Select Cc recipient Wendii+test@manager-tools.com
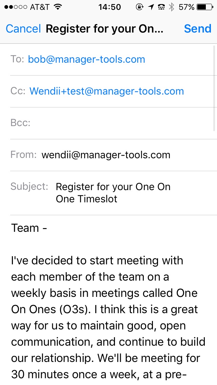217x385 pixels. 106,91
